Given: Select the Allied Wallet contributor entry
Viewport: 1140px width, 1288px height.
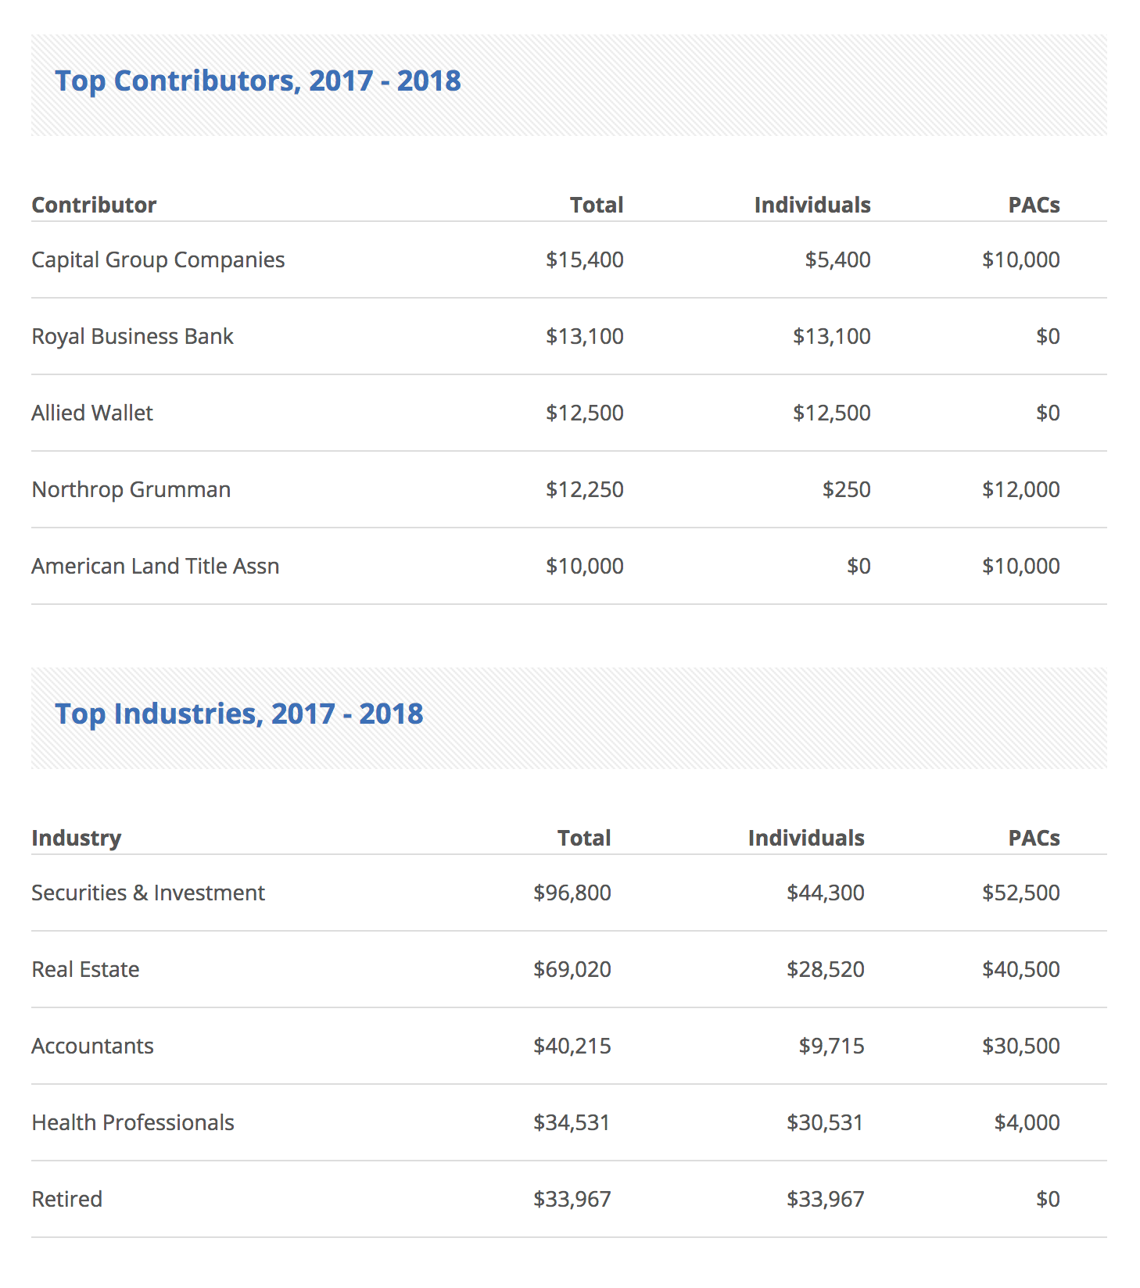Looking at the screenshot, I should [92, 413].
